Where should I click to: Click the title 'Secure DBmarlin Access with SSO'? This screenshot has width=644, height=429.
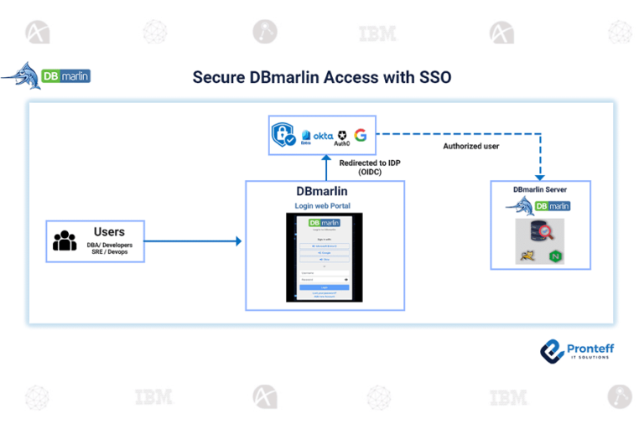322,77
